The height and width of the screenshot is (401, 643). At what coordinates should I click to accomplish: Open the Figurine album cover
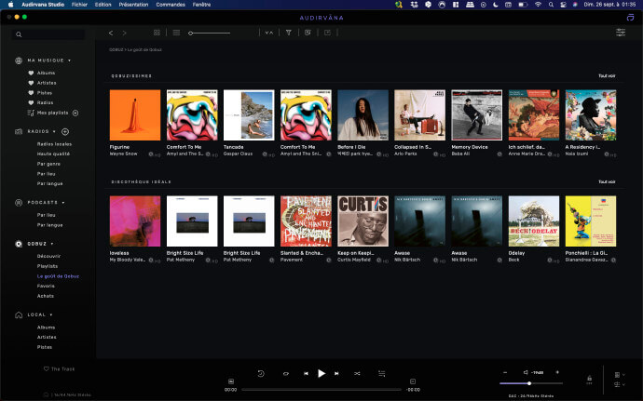135,115
